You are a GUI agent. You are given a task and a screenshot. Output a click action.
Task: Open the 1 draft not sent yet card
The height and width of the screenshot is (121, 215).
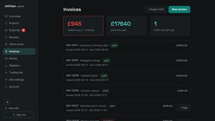tap(170, 26)
